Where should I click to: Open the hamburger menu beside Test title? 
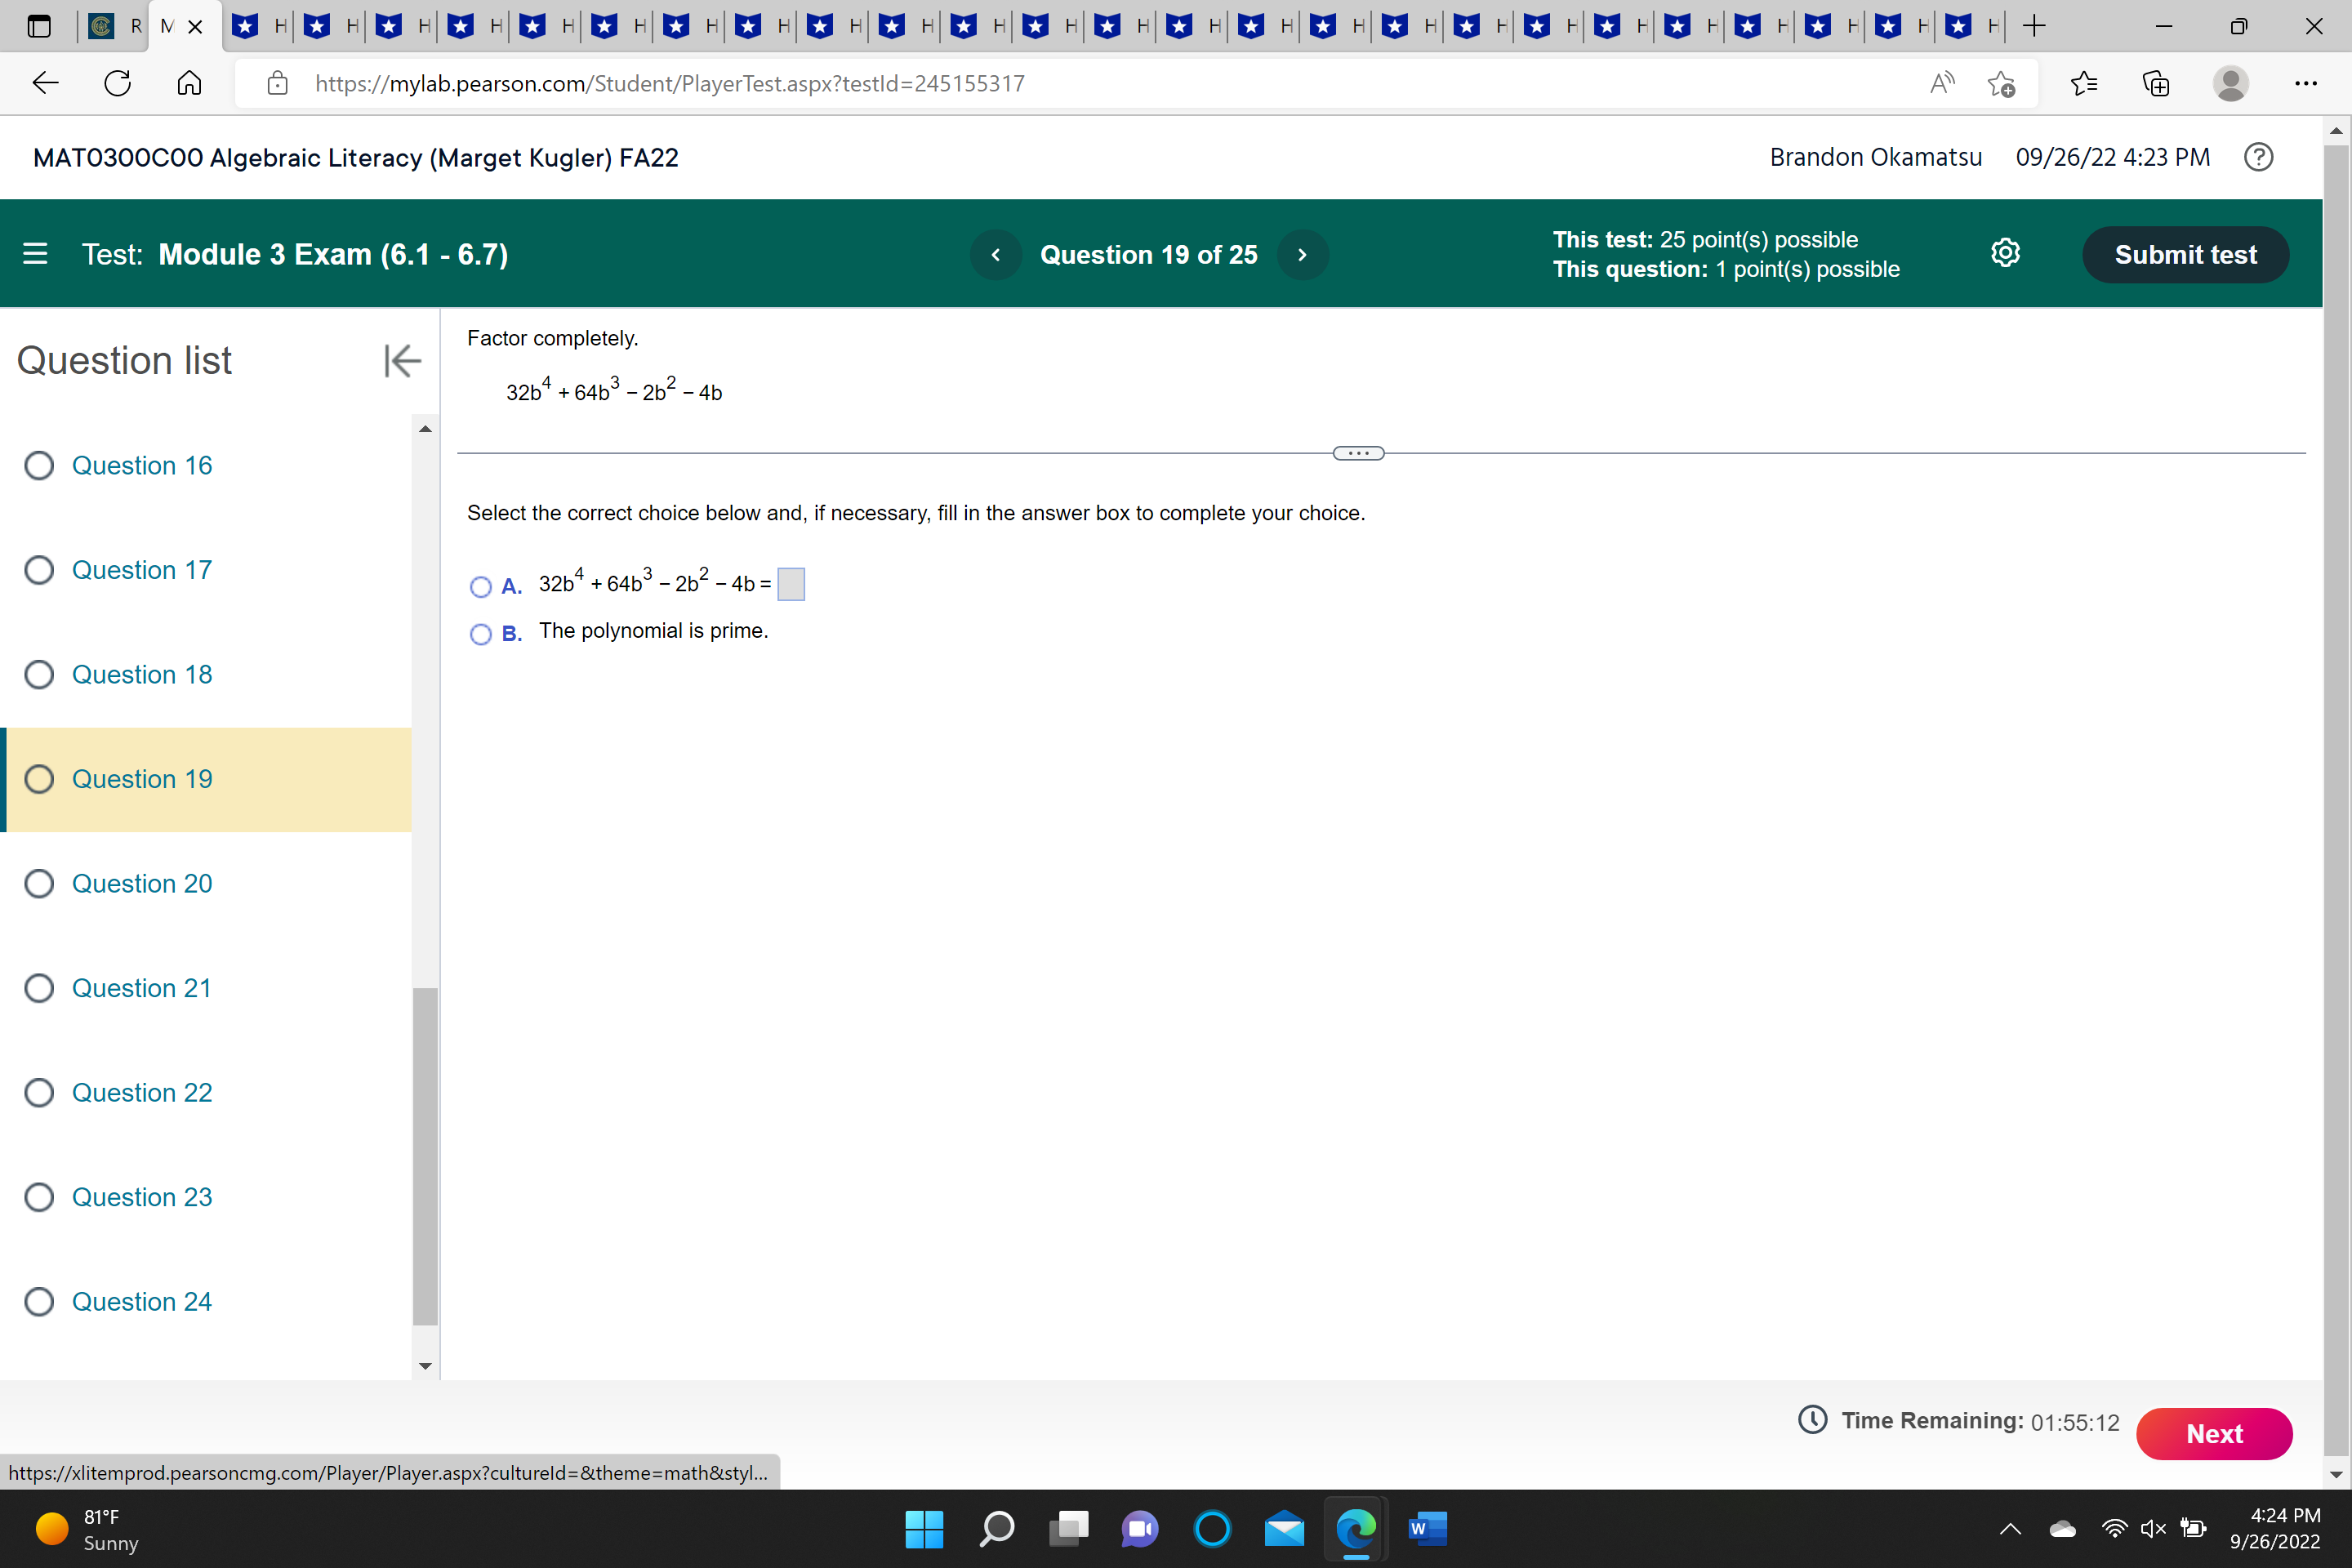[x=35, y=254]
